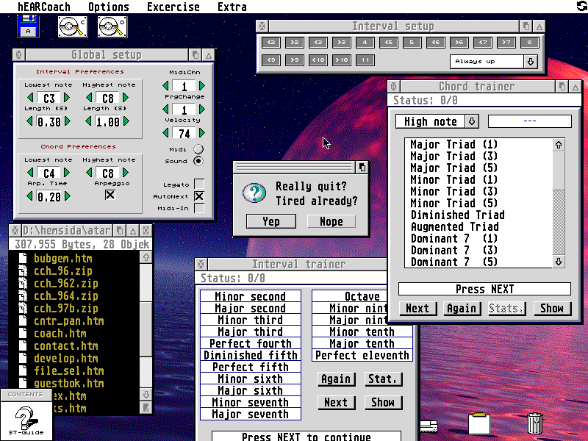Increase the Velocity value above 74
The width and height of the screenshot is (588, 441).
(202, 133)
